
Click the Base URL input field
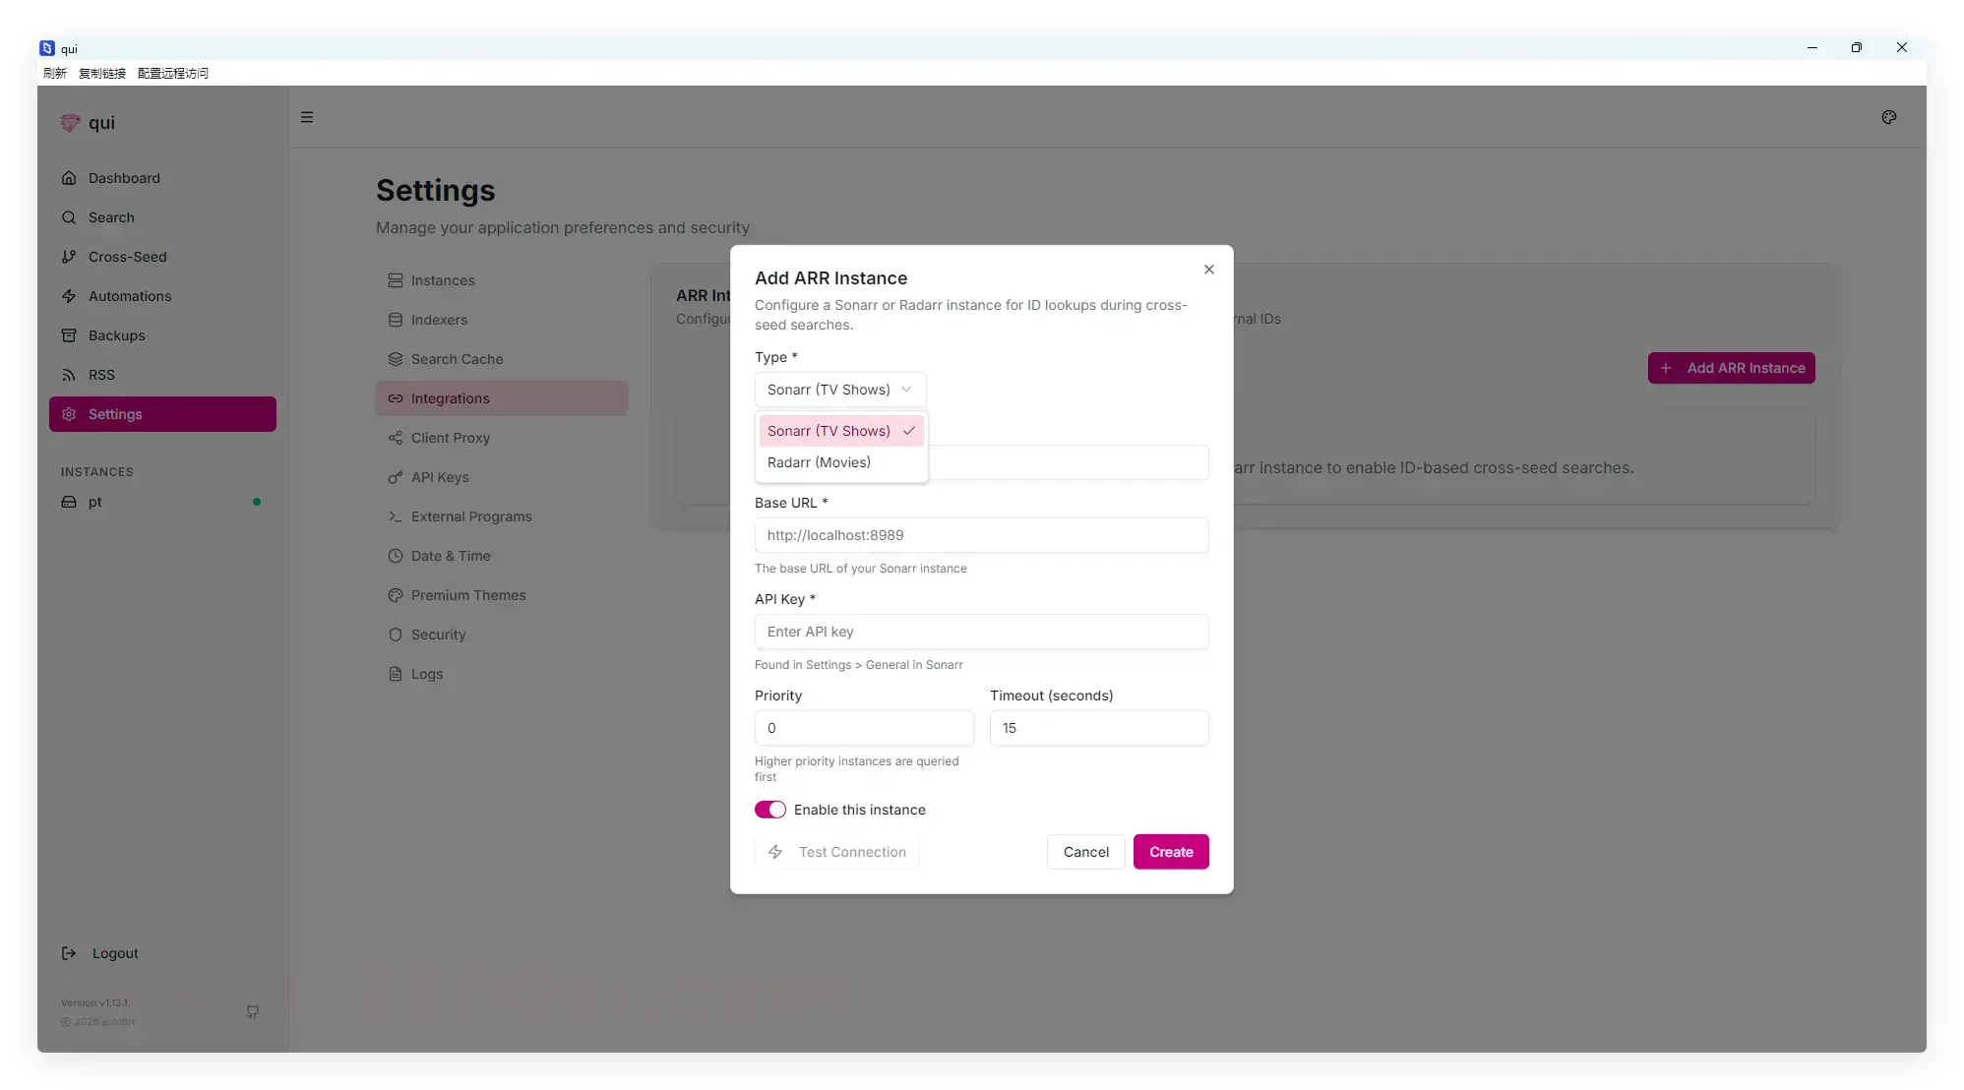click(x=980, y=535)
